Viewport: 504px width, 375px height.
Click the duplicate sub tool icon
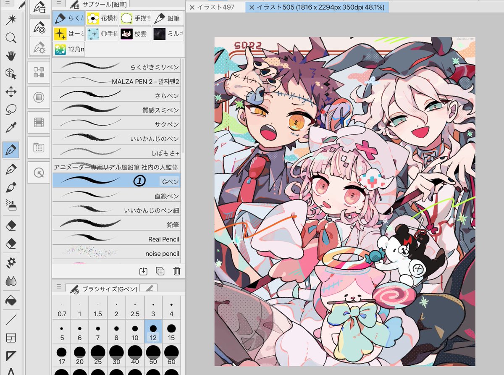point(160,271)
